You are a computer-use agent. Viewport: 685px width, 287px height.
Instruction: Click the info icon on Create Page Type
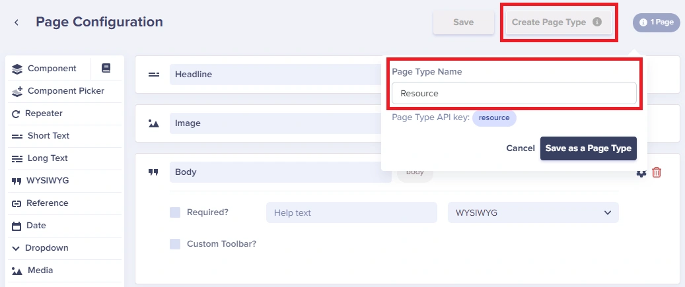597,22
